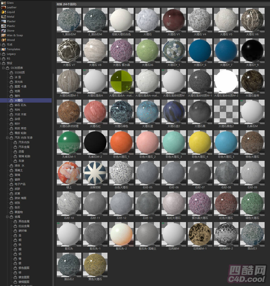The width and height of the screenshot is (270, 286).
Task: Select the Wax & Soap category
Action: point(15,35)
